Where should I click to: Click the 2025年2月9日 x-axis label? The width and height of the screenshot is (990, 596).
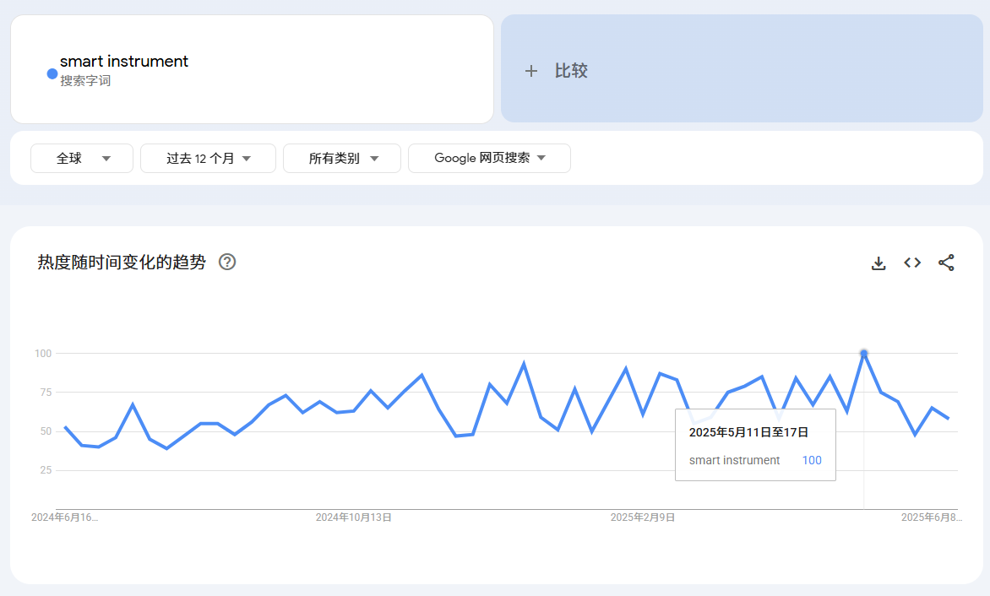[642, 517]
